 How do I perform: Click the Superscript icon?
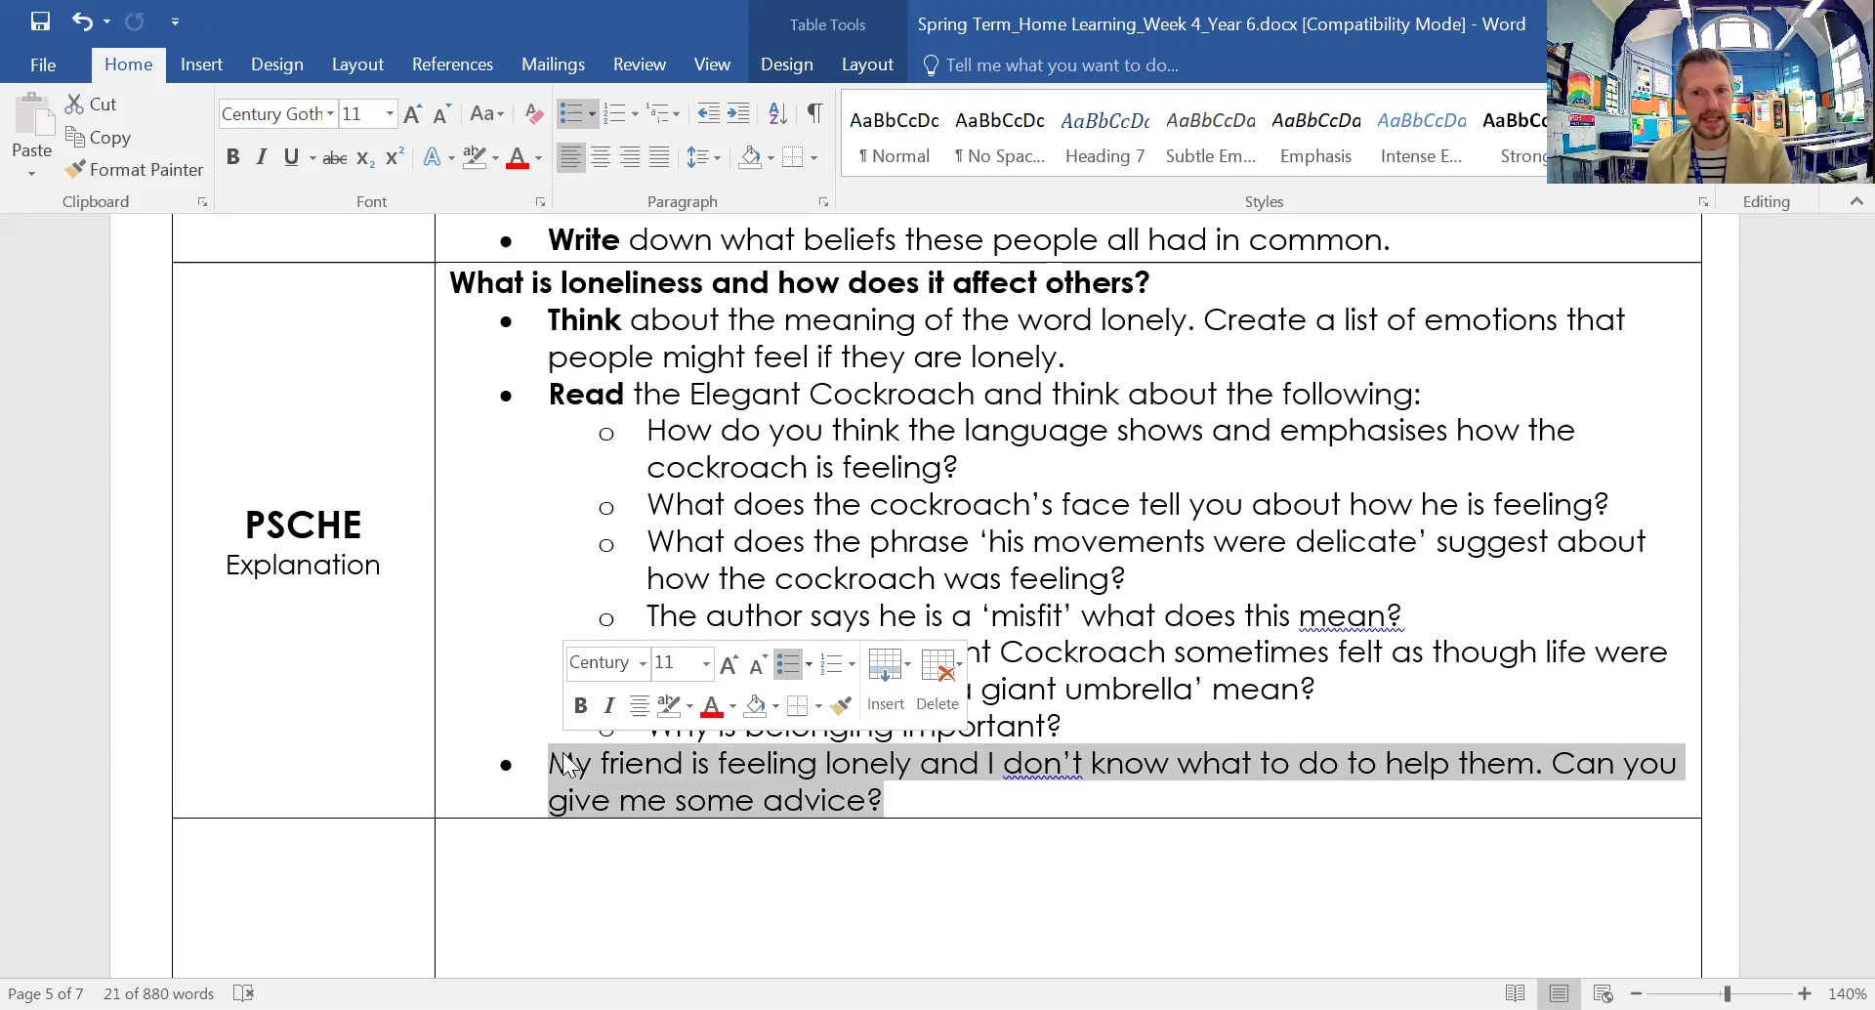point(395,157)
